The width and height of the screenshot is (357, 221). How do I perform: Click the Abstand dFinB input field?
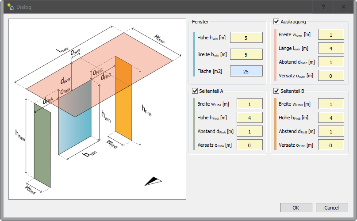(x=331, y=131)
